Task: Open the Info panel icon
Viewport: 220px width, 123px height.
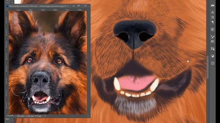Action: click(x=212, y=63)
